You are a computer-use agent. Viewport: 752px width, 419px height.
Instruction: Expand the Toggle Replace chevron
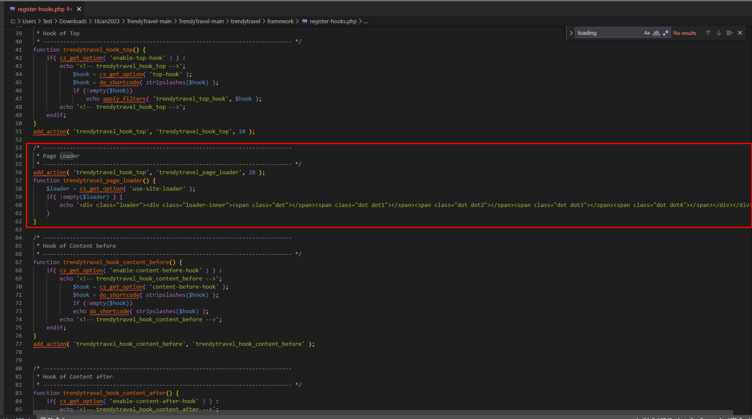(x=571, y=33)
